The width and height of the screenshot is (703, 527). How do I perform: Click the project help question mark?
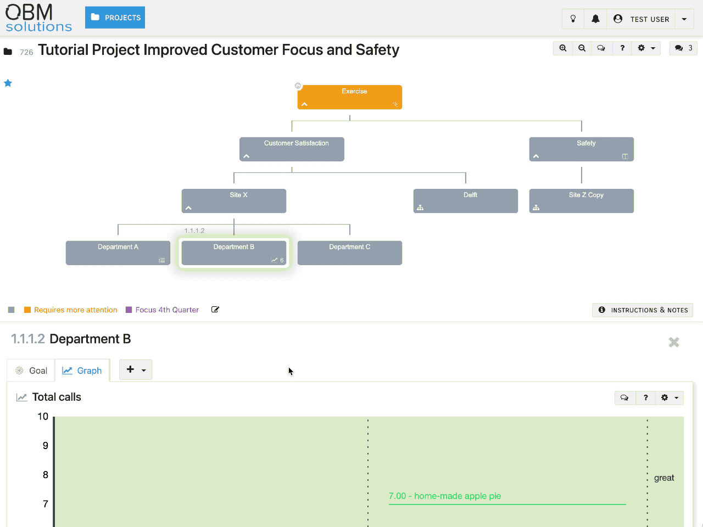click(622, 48)
